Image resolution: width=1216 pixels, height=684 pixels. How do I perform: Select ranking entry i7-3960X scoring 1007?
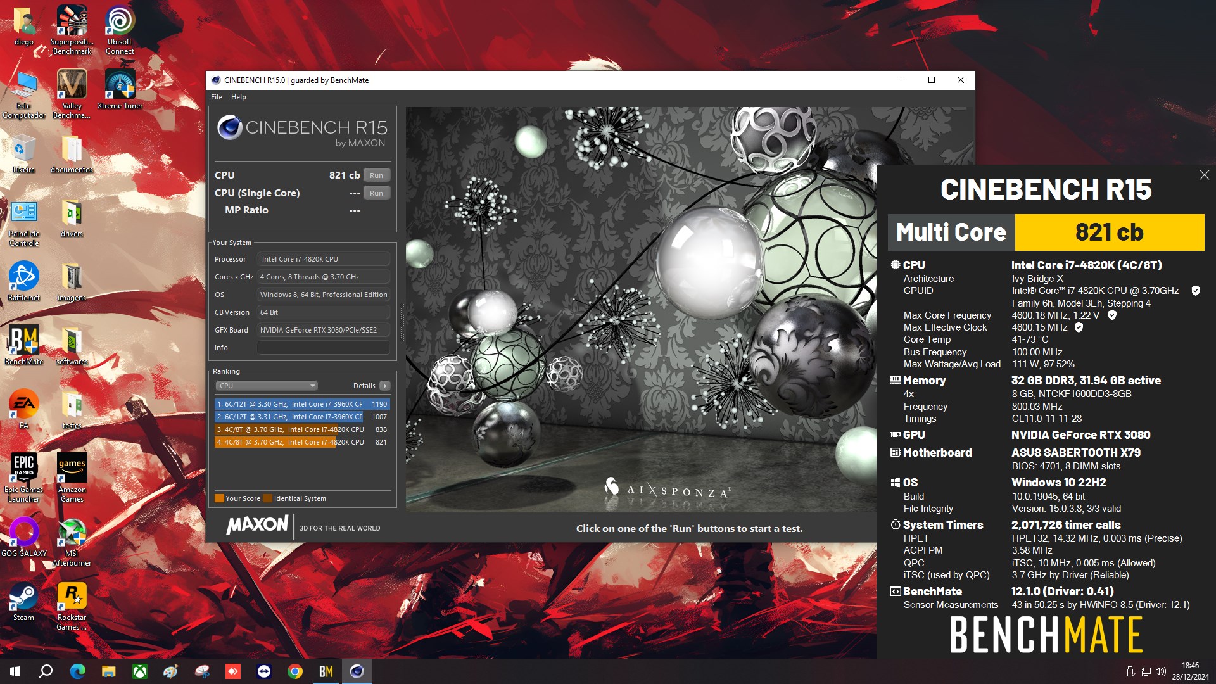point(302,417)
